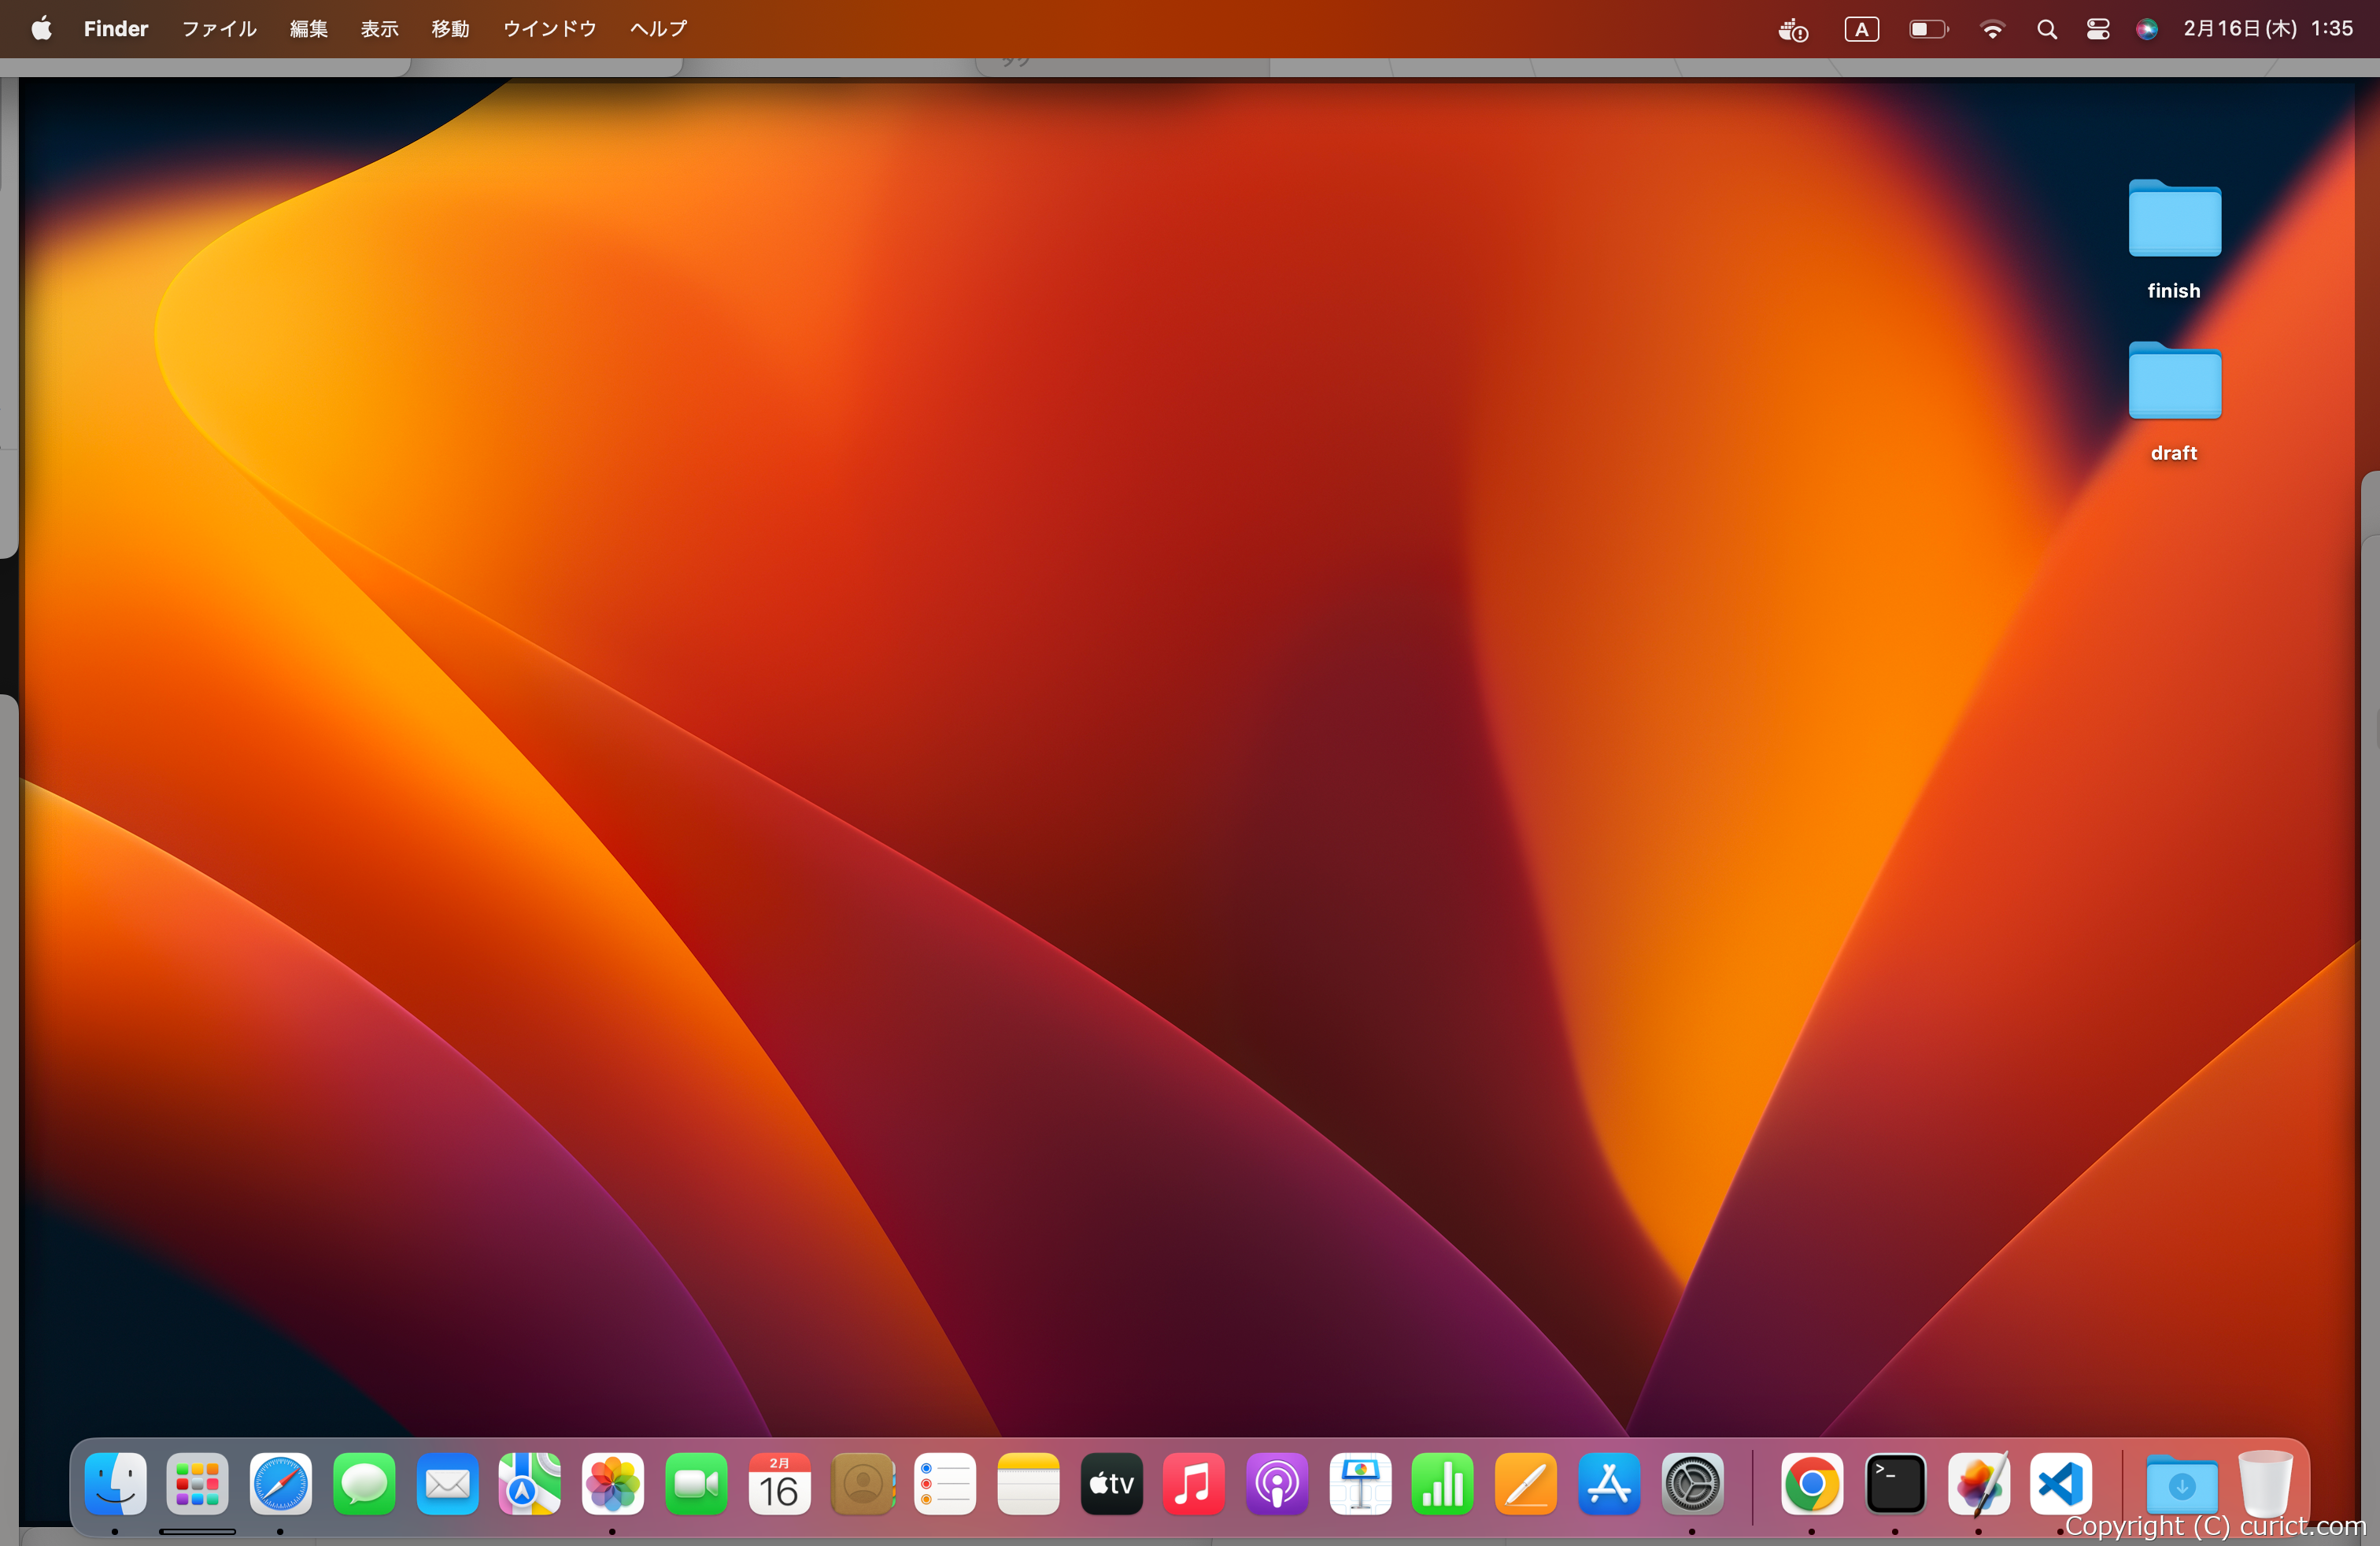2380x1546 pixels.
Task: Select the finish folder on desktop
Action: point(2175,218)
